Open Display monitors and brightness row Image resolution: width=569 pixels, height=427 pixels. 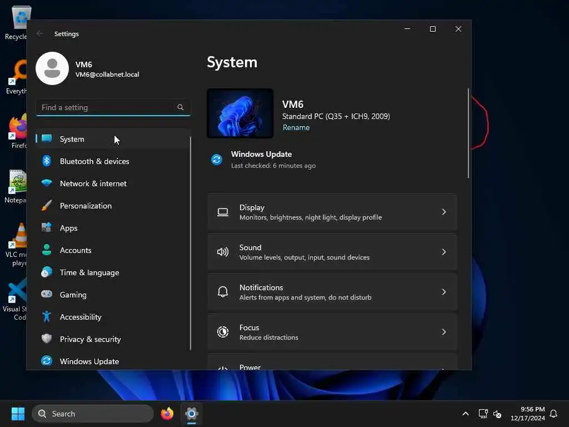coord(332,212)
